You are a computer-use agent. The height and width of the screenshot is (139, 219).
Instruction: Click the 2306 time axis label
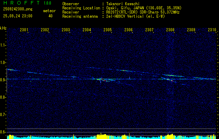click(128, 30)
